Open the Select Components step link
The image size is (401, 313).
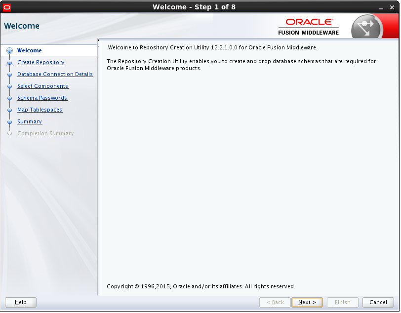point(42,86)
